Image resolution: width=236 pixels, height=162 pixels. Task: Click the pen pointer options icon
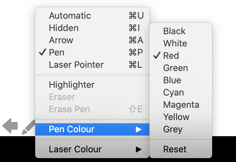pos(28,127)
